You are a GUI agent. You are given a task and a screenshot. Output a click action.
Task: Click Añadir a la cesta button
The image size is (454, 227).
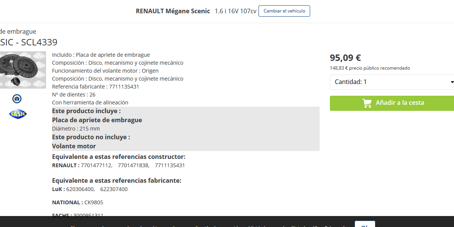(x=392, y=103)
